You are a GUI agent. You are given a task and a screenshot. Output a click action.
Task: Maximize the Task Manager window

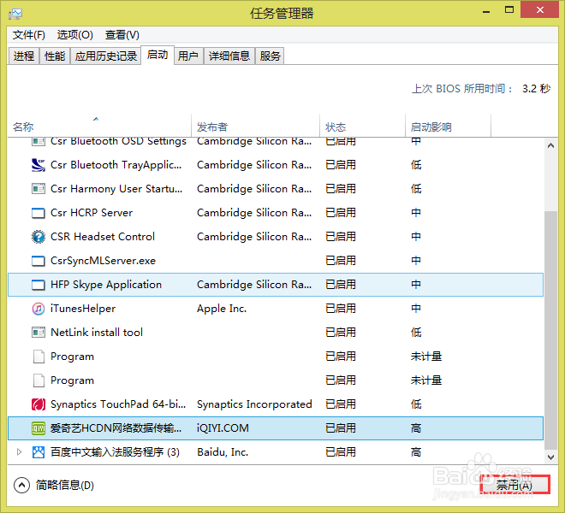point(509,10)
